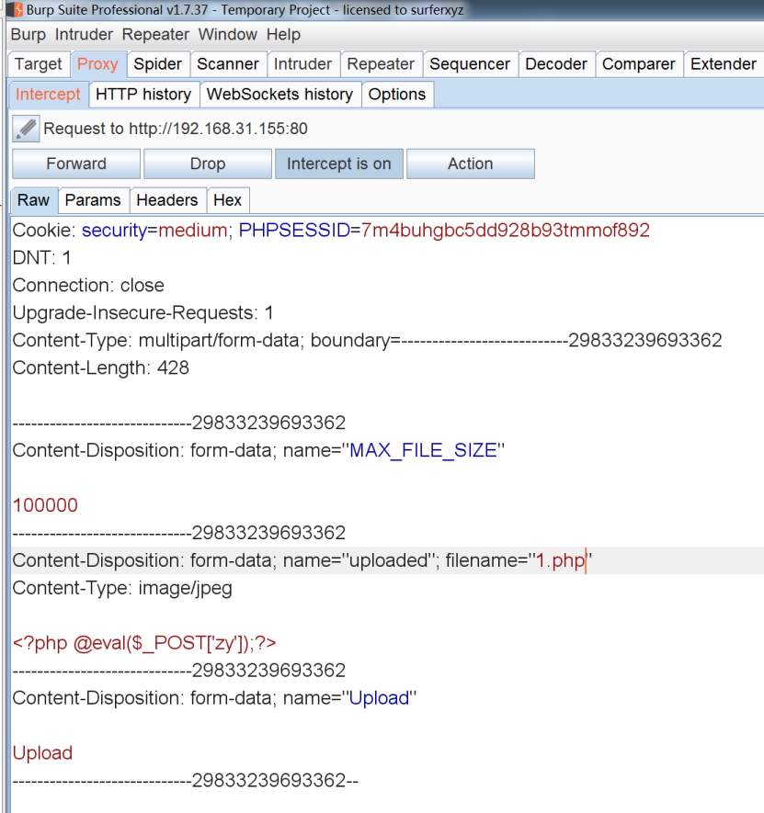Screen dimensions: 764x813
Task: Select the Intercept sub-tab
Action: tap(48, 95)
